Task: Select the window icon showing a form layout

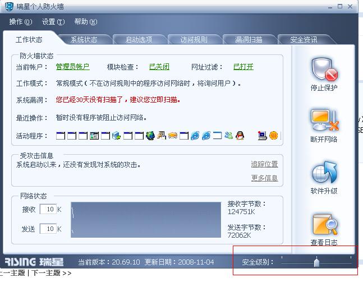Action: click(94, 136)
